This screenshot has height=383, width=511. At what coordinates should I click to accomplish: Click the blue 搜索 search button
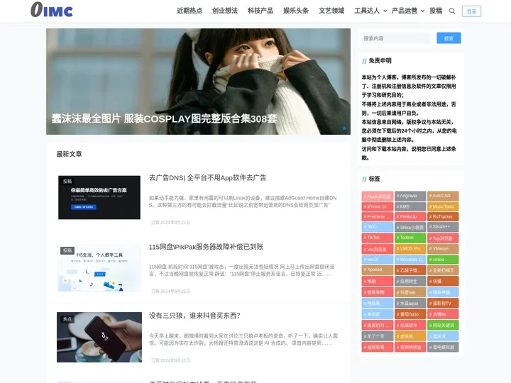(449, 38)
